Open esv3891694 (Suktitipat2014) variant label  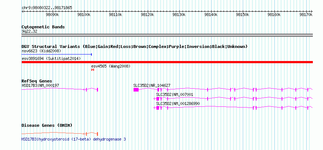click(x=51, y=59)
